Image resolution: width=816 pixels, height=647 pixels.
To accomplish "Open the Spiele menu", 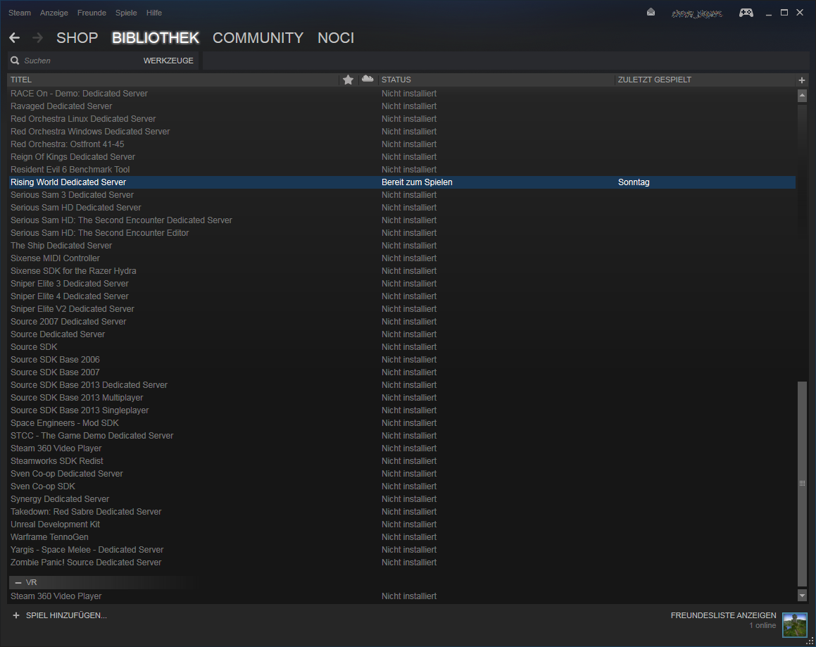I will pos(126,13).
